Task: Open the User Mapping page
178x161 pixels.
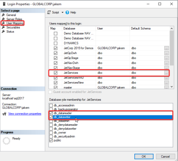Action: 15,23
